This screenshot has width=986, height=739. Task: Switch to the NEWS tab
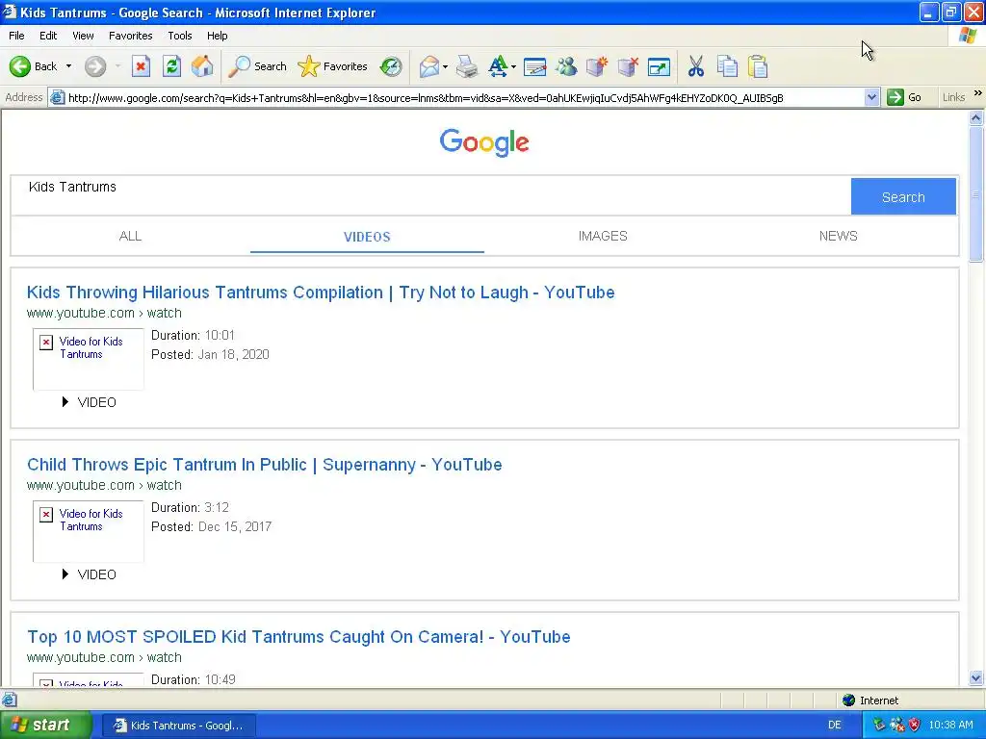coord(839,237)
